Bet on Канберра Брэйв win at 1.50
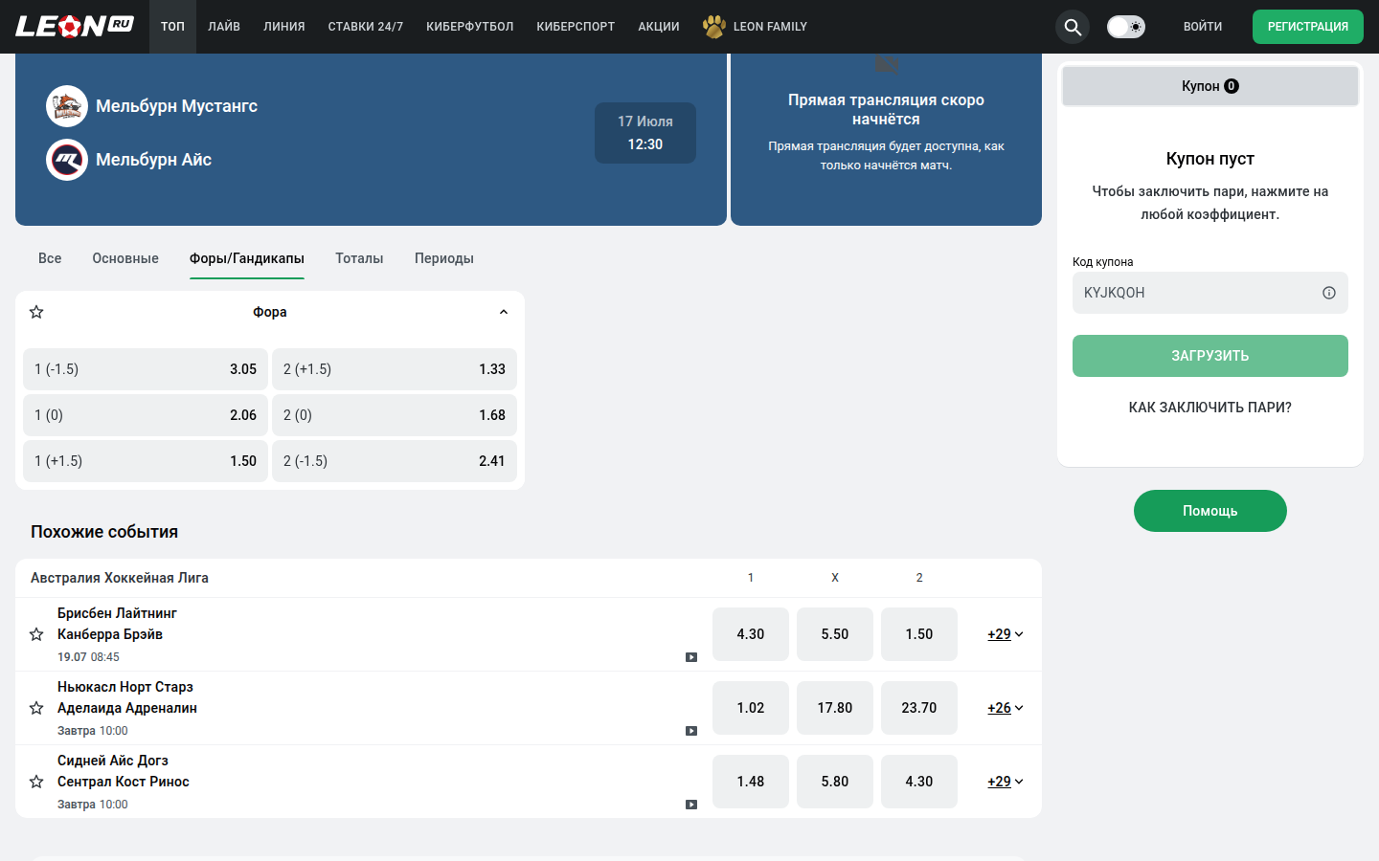 coord(919,634)
